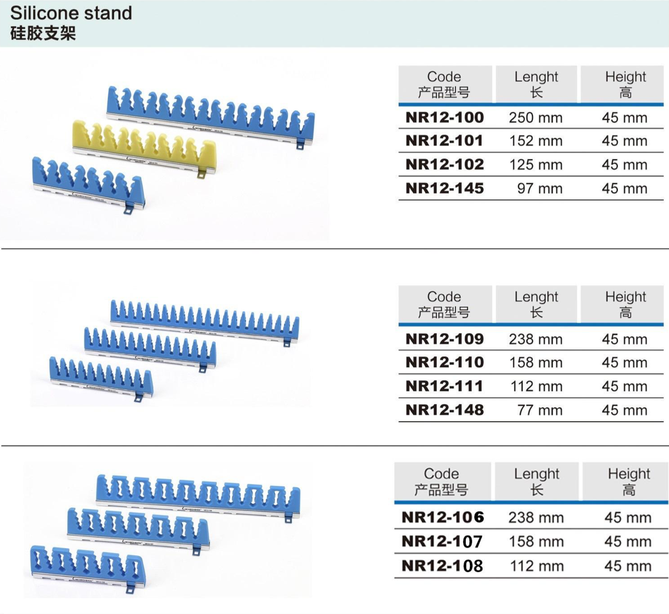The width and height of the screenshot is (669, 614).
Task: Open product code NR12-109
Action: 445,339
